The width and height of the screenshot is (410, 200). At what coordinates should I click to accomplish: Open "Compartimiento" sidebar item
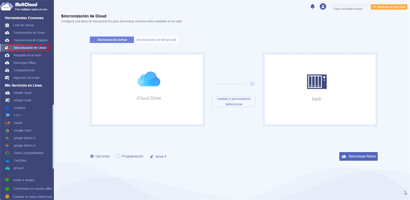[25, 70]
